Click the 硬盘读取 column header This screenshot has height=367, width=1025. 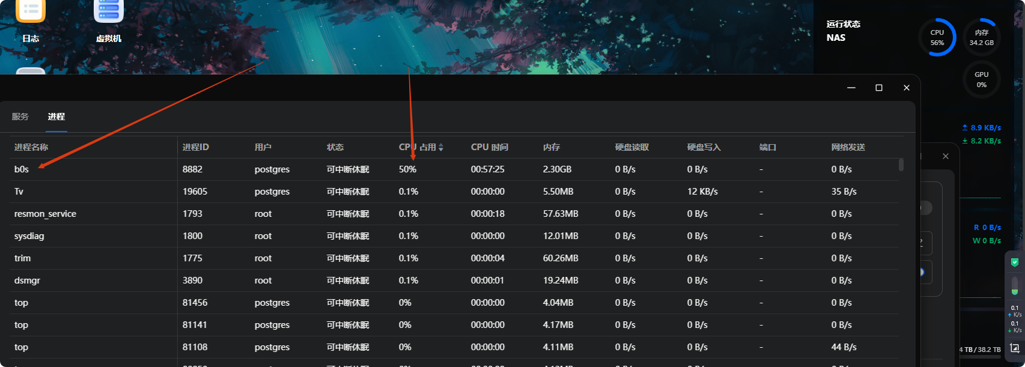click(x=632, y=147)
